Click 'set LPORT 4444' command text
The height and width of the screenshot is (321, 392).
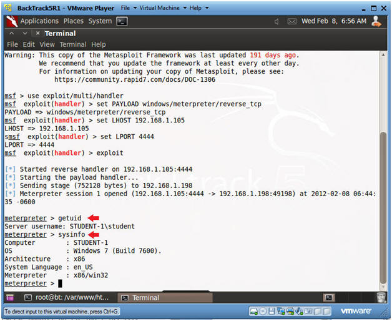coord(127,137)
